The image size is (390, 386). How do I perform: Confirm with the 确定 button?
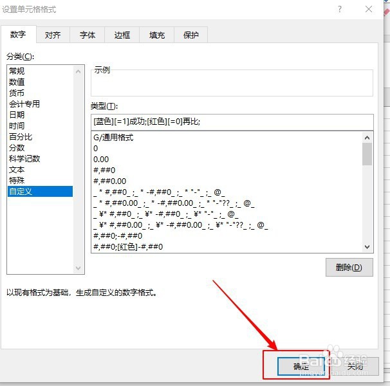[301, 366]
